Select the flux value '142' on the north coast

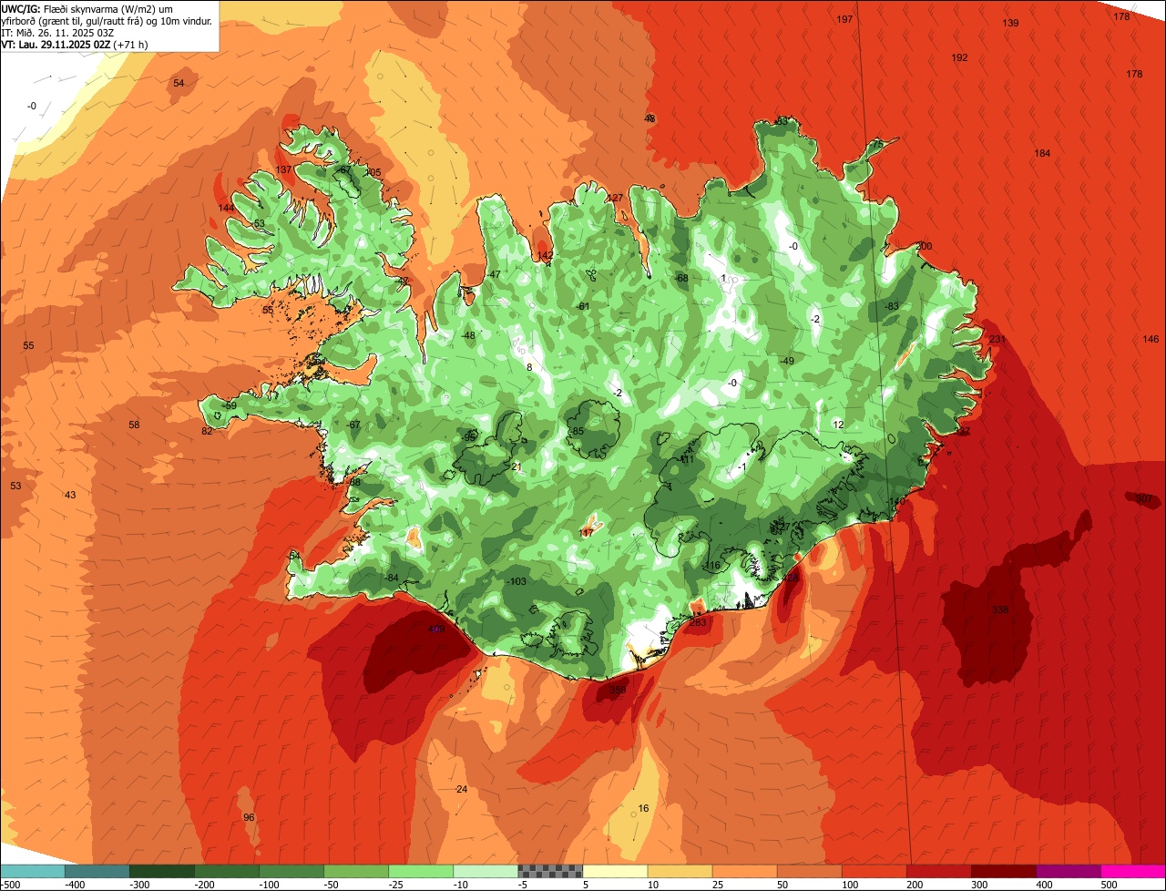(x=545, y=256)
